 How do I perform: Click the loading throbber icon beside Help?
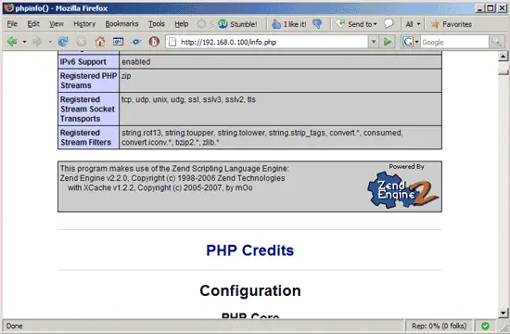[201, 24]
